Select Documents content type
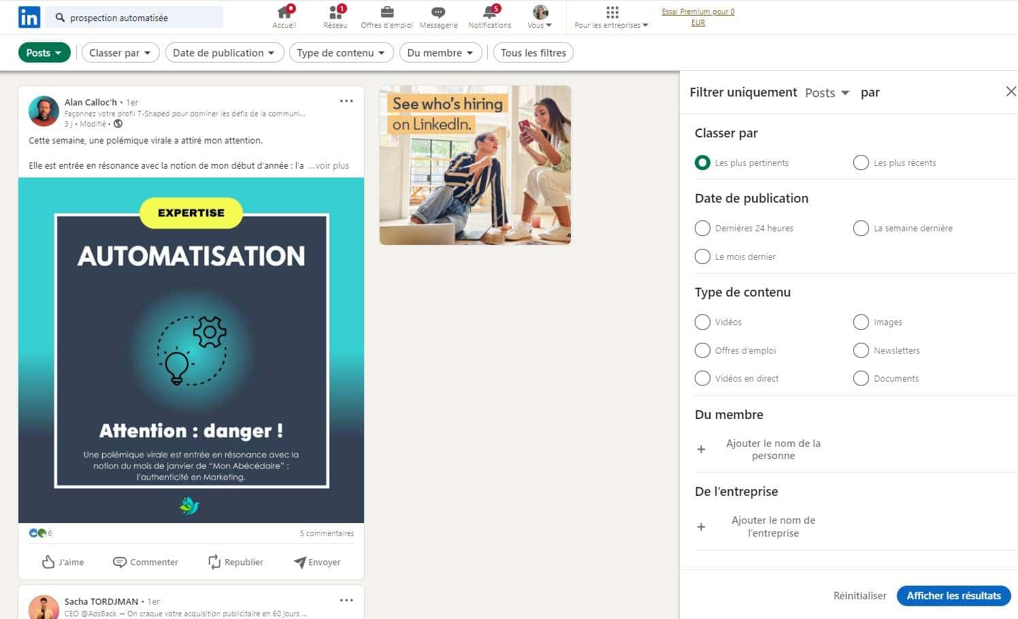This screenshot has height=619, width=1018. click(861, 378)
